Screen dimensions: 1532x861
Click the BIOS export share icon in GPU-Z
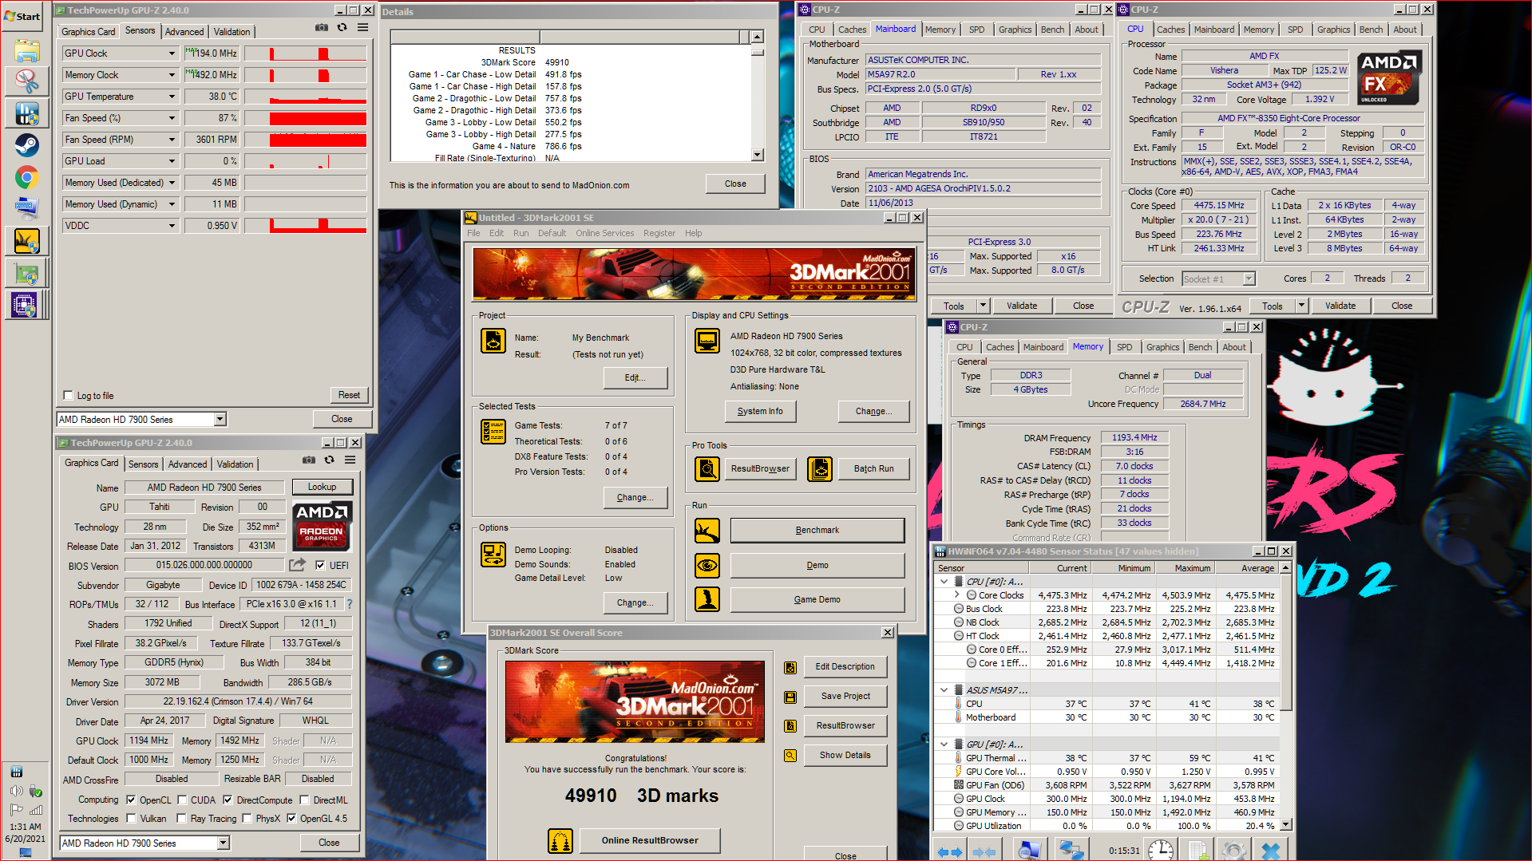tap(297, 565)
